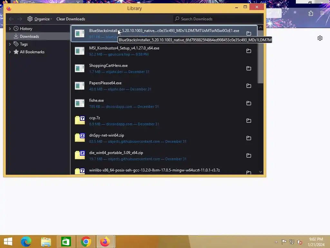This screenshot has height=248, width=330.
Task: Select All Bookmarks in the sidebar
Action: click(x=38, y=52)
